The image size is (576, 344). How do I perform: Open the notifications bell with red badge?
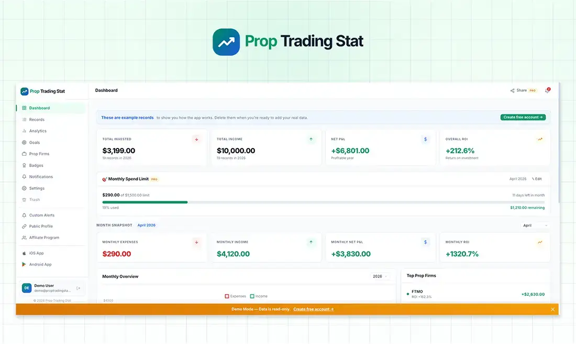point(547,90)
